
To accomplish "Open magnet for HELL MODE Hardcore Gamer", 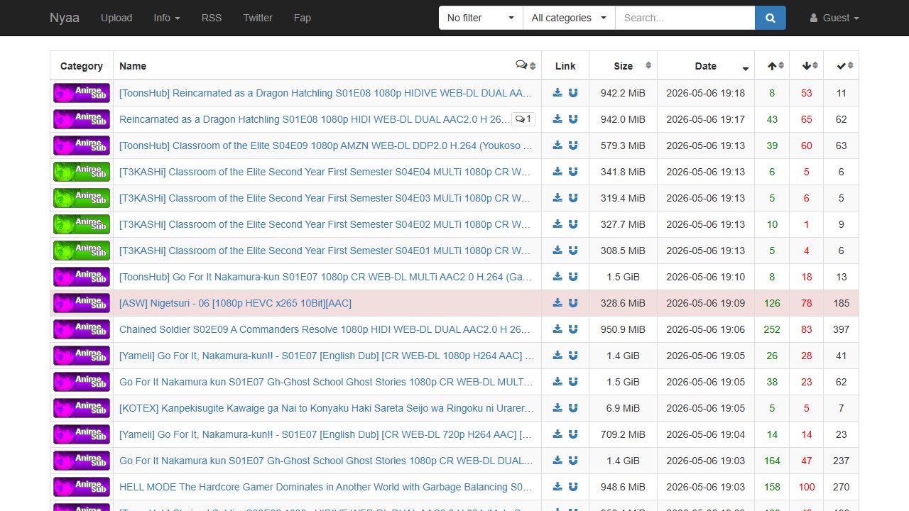I will click(x=573, y=487).
